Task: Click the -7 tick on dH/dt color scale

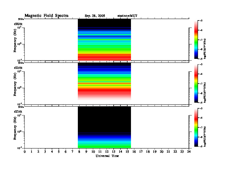Action: [201, 40]
